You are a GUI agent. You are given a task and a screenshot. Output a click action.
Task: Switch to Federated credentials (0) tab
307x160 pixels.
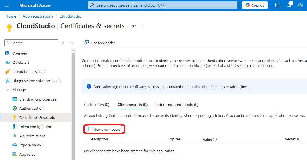(x=176, y=105)
